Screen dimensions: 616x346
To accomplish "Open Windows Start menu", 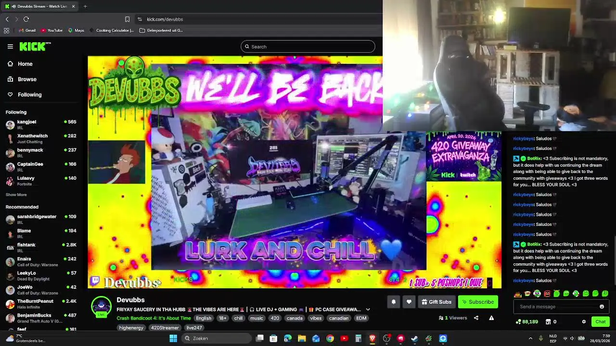I will 173,338.
